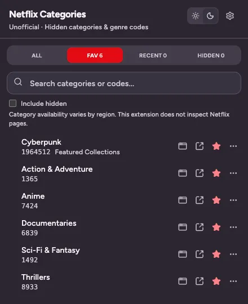This screenshot has height=304, width=248.
Task: Click the search magnifier icon
Action: pyautogui.click(x=18, y=82)
